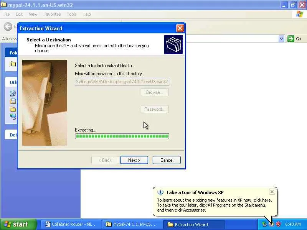Viewport: 307px width, 230px height.
Task: Click the green extracting progress bar
Action: 122,136
